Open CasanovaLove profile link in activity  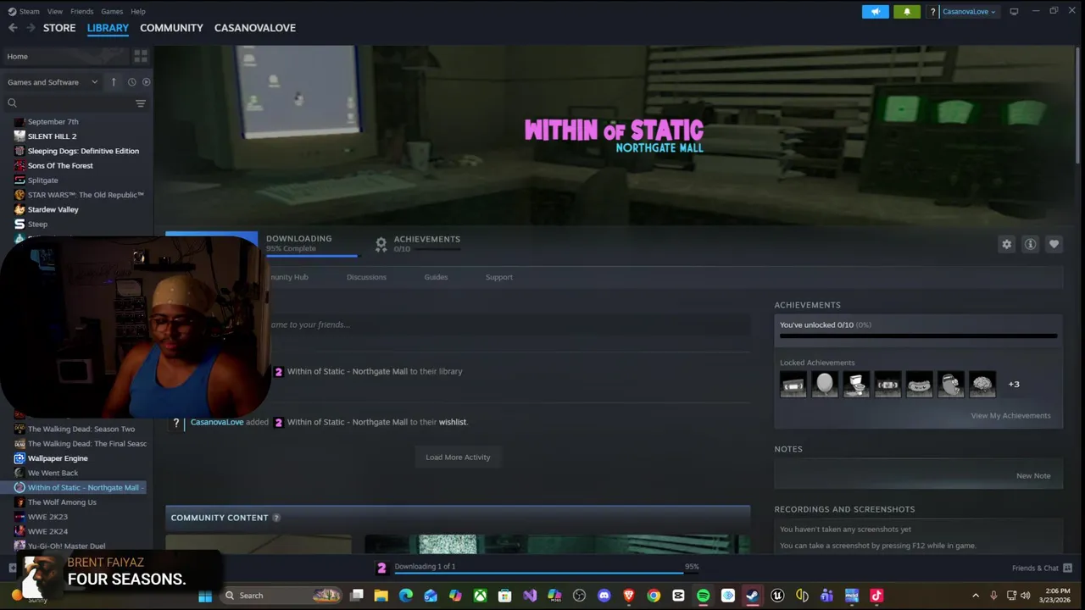point(217,422)
